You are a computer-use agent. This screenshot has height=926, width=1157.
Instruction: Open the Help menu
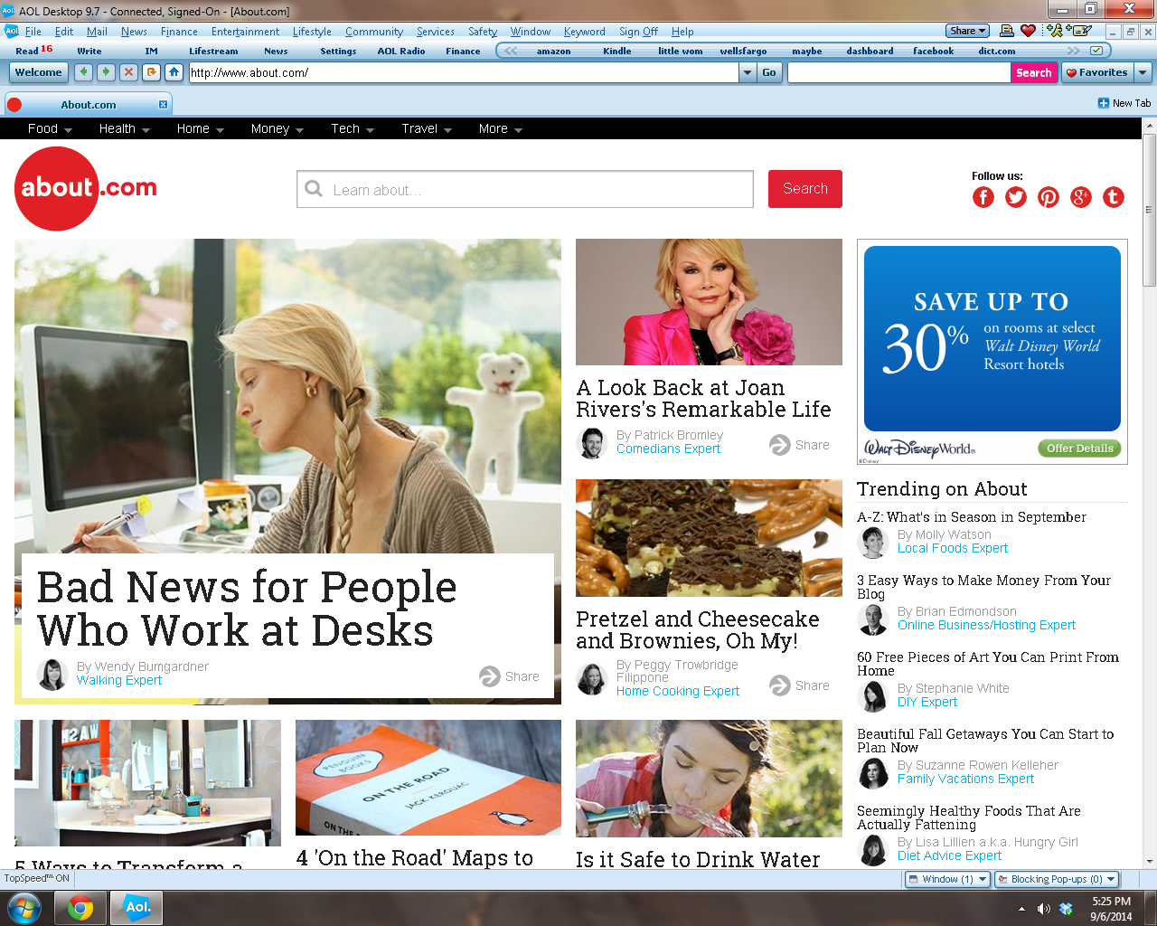(x=682, y=32)
